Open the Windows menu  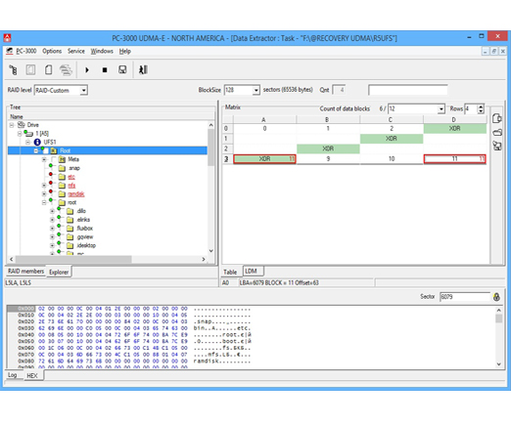[x=102, y=51]
